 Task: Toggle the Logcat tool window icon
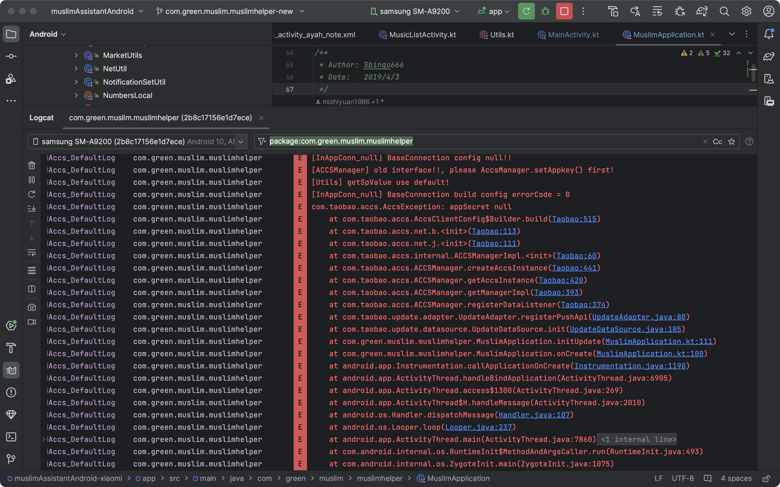[11, 370]
